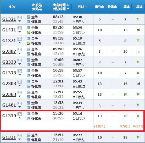Click 过 icon beside 怀化南 in G1321 row
The height and width of the screenshot is (143, 145).
28,22
